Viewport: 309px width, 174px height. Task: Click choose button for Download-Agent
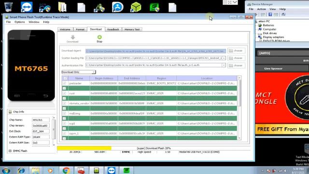(236, 51)
